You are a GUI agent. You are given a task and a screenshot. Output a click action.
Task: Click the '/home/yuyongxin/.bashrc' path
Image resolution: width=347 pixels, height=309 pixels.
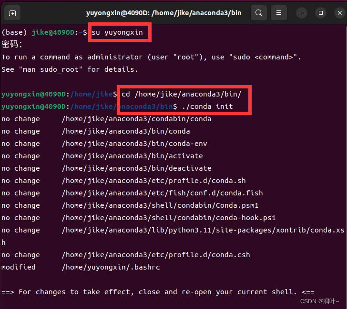(111, 267)
